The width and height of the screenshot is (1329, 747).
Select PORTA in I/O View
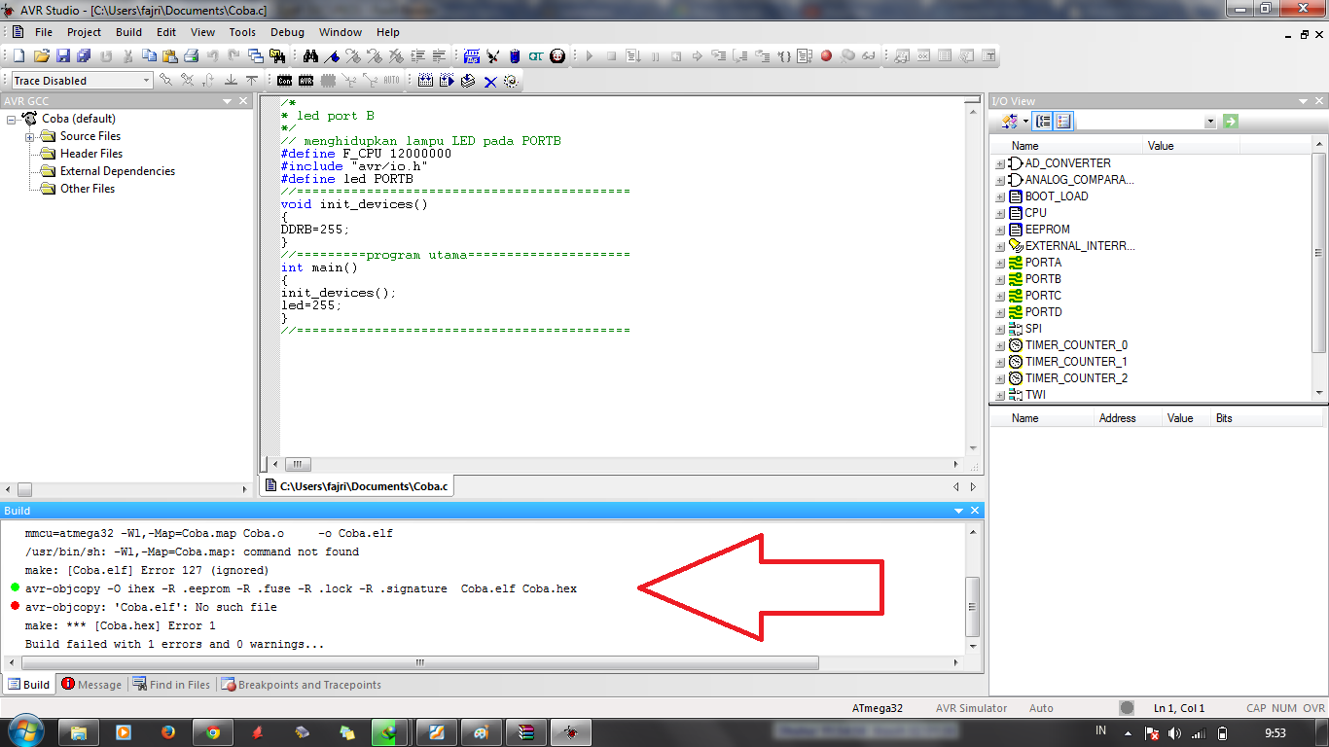(x=1043, y=263)
